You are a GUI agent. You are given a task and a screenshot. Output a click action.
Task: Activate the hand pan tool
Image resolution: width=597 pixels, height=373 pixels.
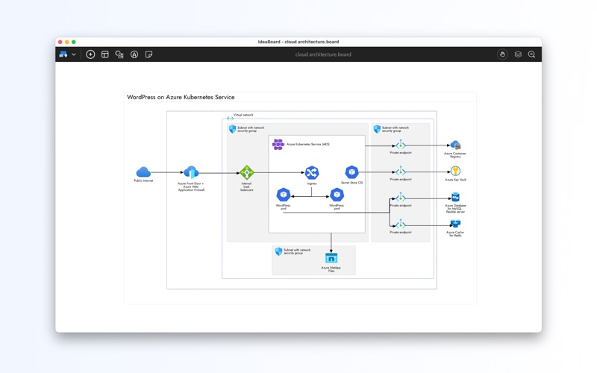[502, 54]
